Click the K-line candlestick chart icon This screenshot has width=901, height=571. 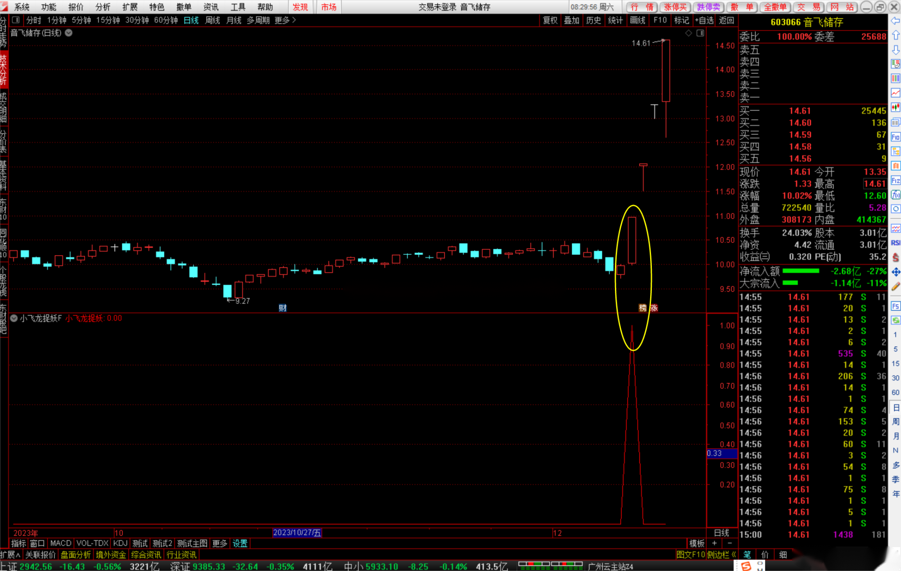point(895,107)
